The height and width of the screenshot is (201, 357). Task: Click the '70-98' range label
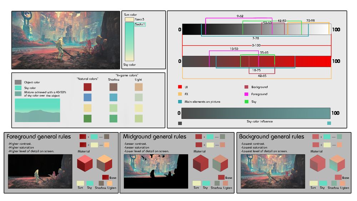pos(310,20)
